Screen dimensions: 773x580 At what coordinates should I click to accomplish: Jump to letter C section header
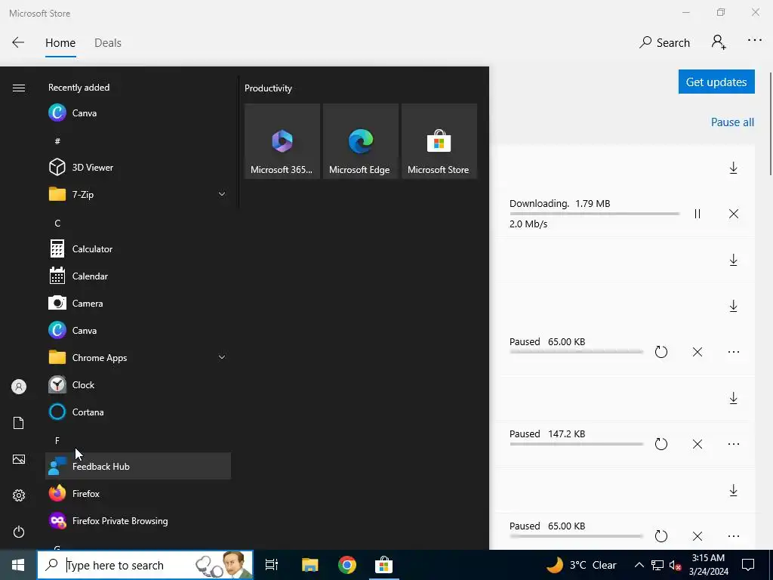pyautogui.click(x=57, y=223)
